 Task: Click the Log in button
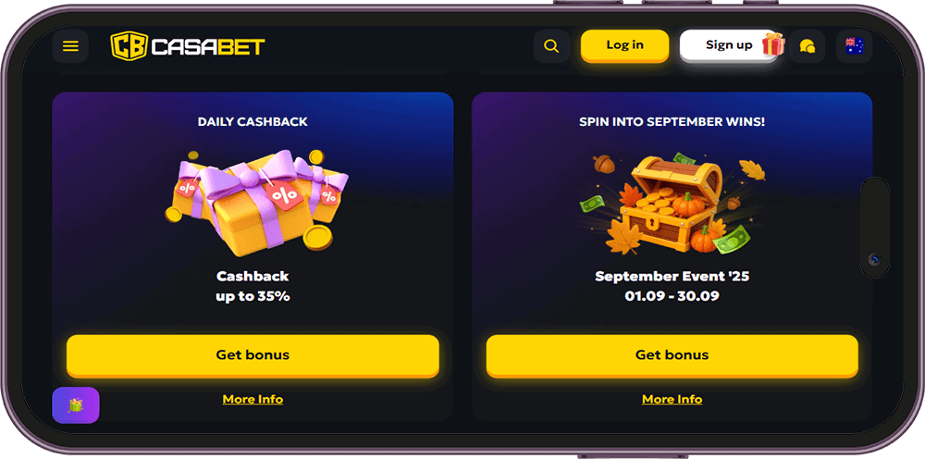pos(624,45)
